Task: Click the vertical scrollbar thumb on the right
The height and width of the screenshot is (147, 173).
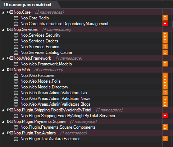Action: point(173,24)
